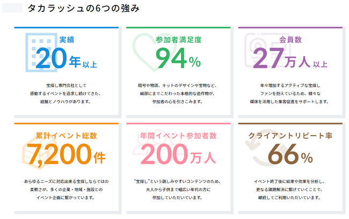Viewport: 349px width, 219px height.
Task: Click the 年間イベント参加者数 title
Action: [178, 136]
